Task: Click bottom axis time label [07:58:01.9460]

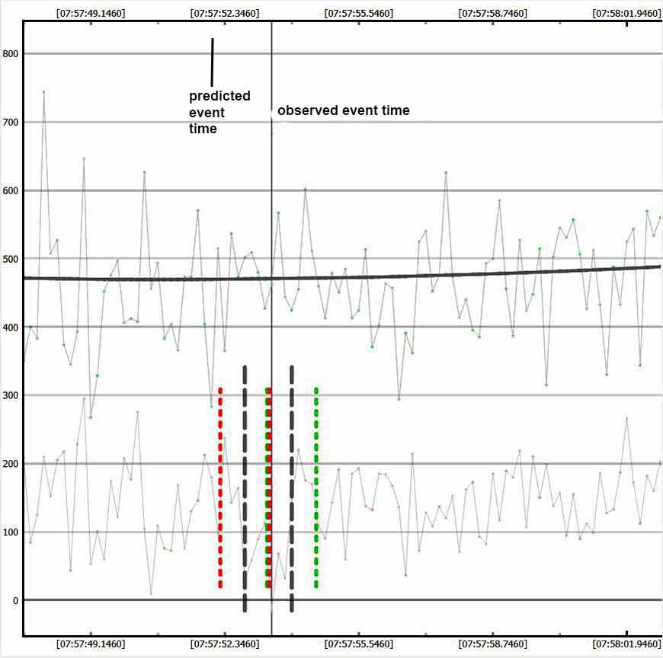Action: point(626,644)
